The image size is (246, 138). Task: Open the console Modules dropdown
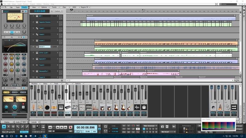pos(35,84)
